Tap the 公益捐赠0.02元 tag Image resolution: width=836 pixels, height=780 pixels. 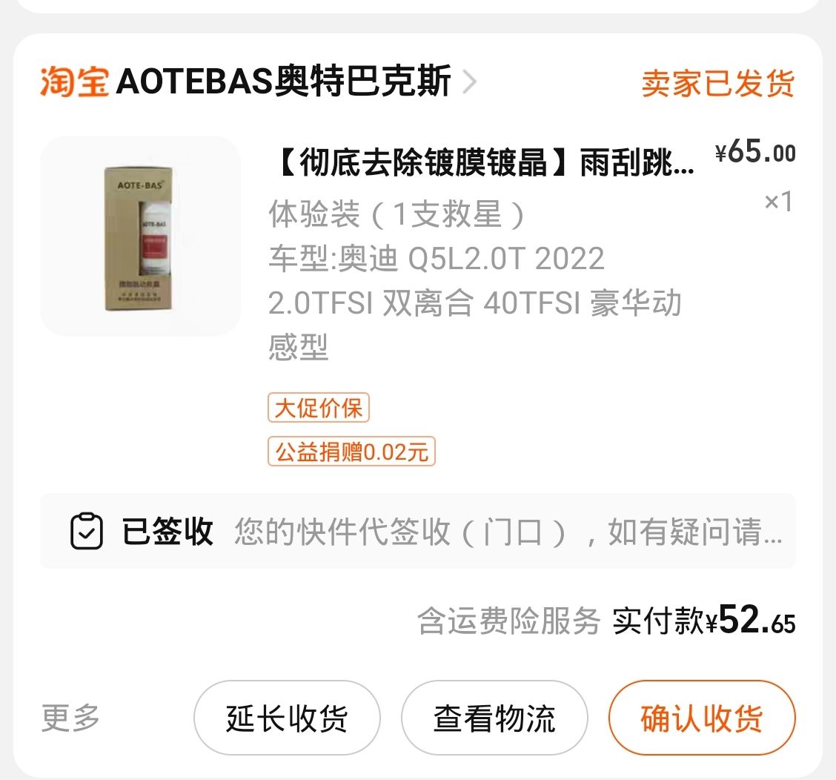pos(351,452)
